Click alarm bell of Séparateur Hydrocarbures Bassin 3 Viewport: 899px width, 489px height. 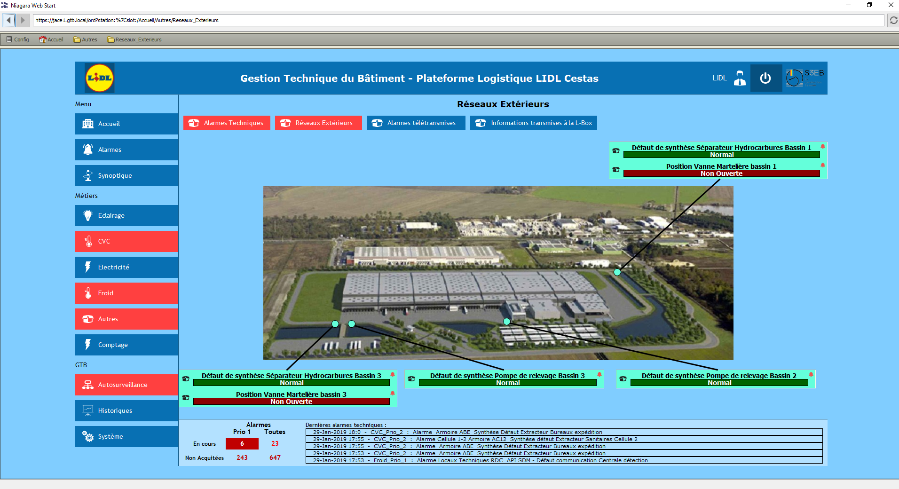pyautogui.click(x=393, y=374)
